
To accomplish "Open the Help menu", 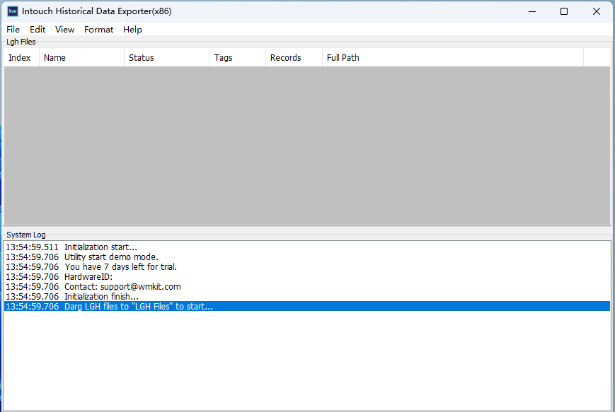I will click(x=132, y=30).
